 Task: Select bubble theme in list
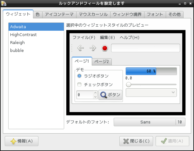36,50
